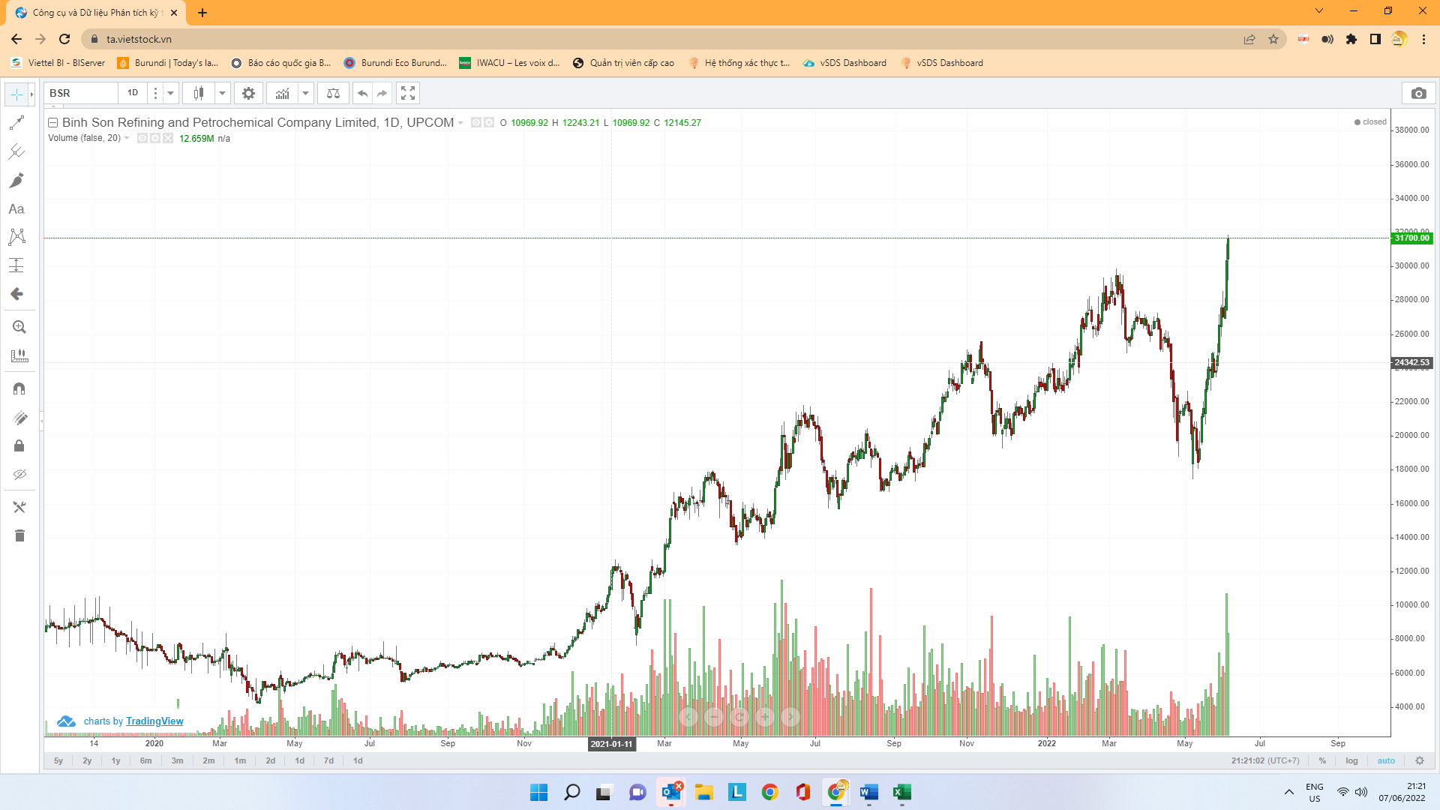The width and height of the screenshot is (1440, 810).
Task: Select the crosshair cursor tool
Action: coord(16,94)
